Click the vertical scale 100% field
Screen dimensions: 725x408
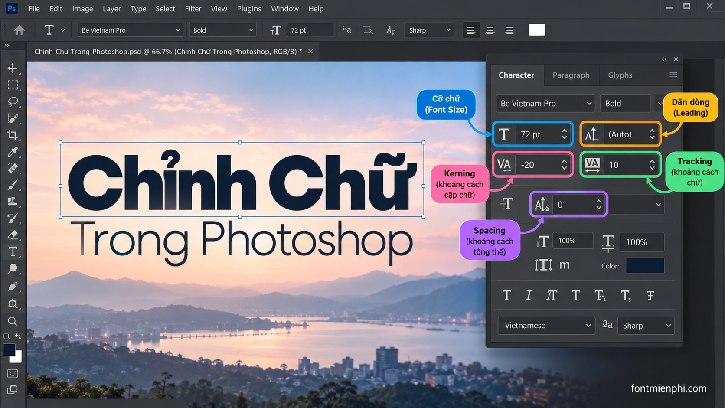(x=572, y=241)
